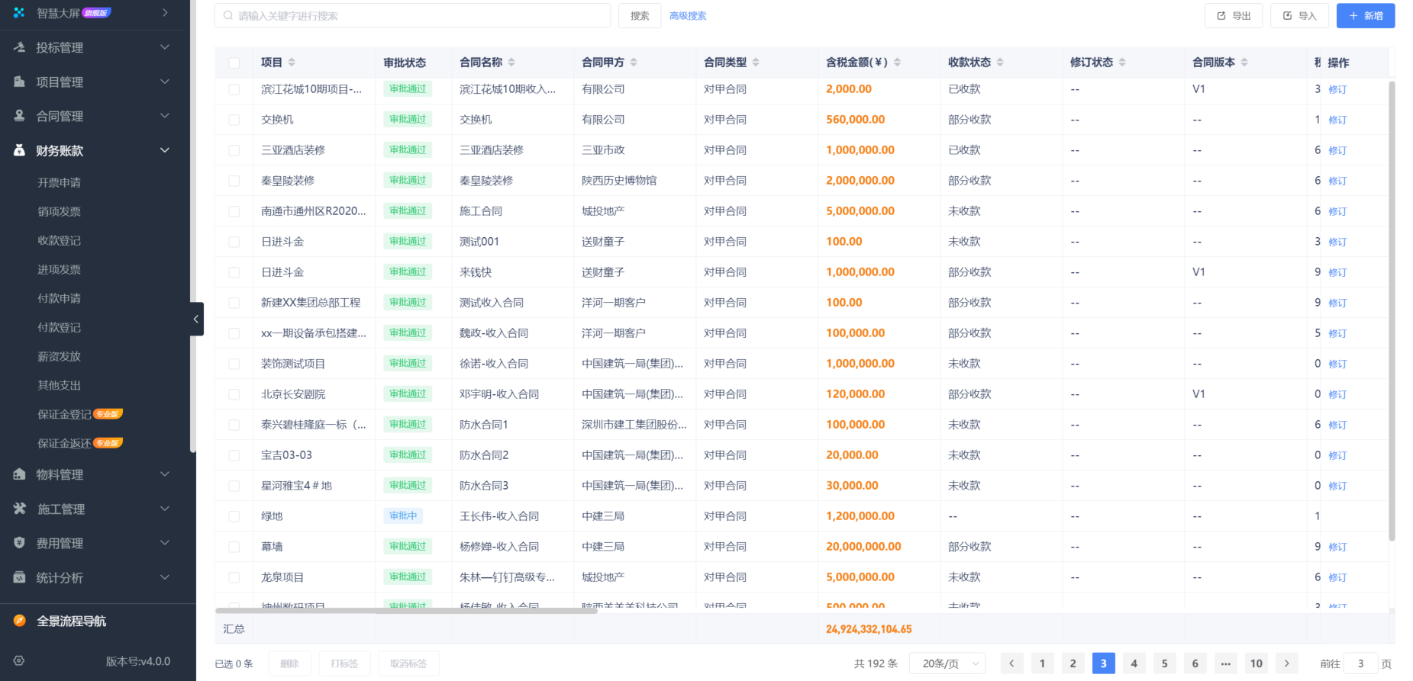1413x681 pixels.
Task: Click the blue 新增 button
Action: pos(1366,15)
